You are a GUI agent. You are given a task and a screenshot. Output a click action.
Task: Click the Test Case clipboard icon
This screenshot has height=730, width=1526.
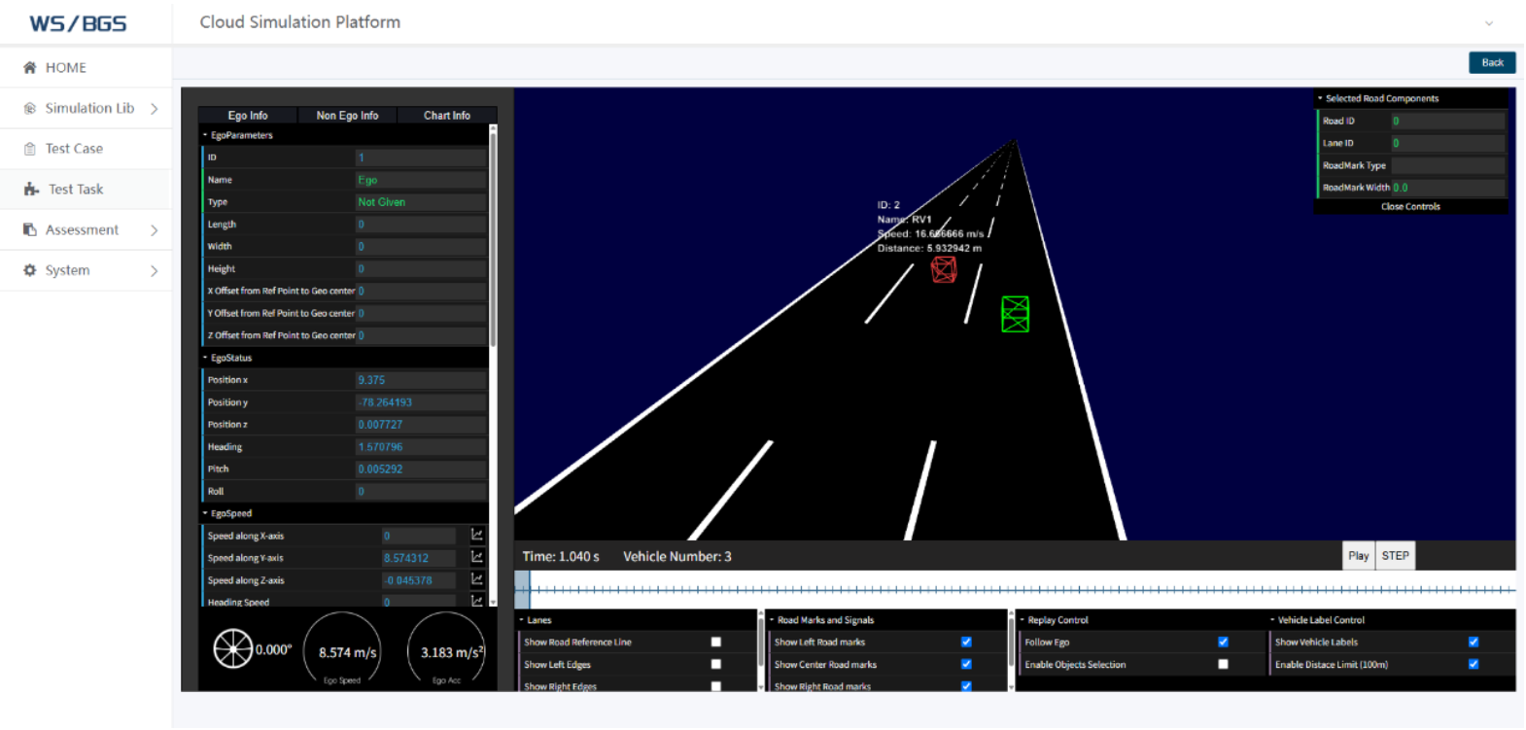[x=30, y=149]
